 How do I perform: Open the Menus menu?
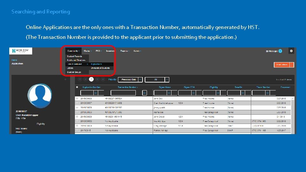[87, 51]
